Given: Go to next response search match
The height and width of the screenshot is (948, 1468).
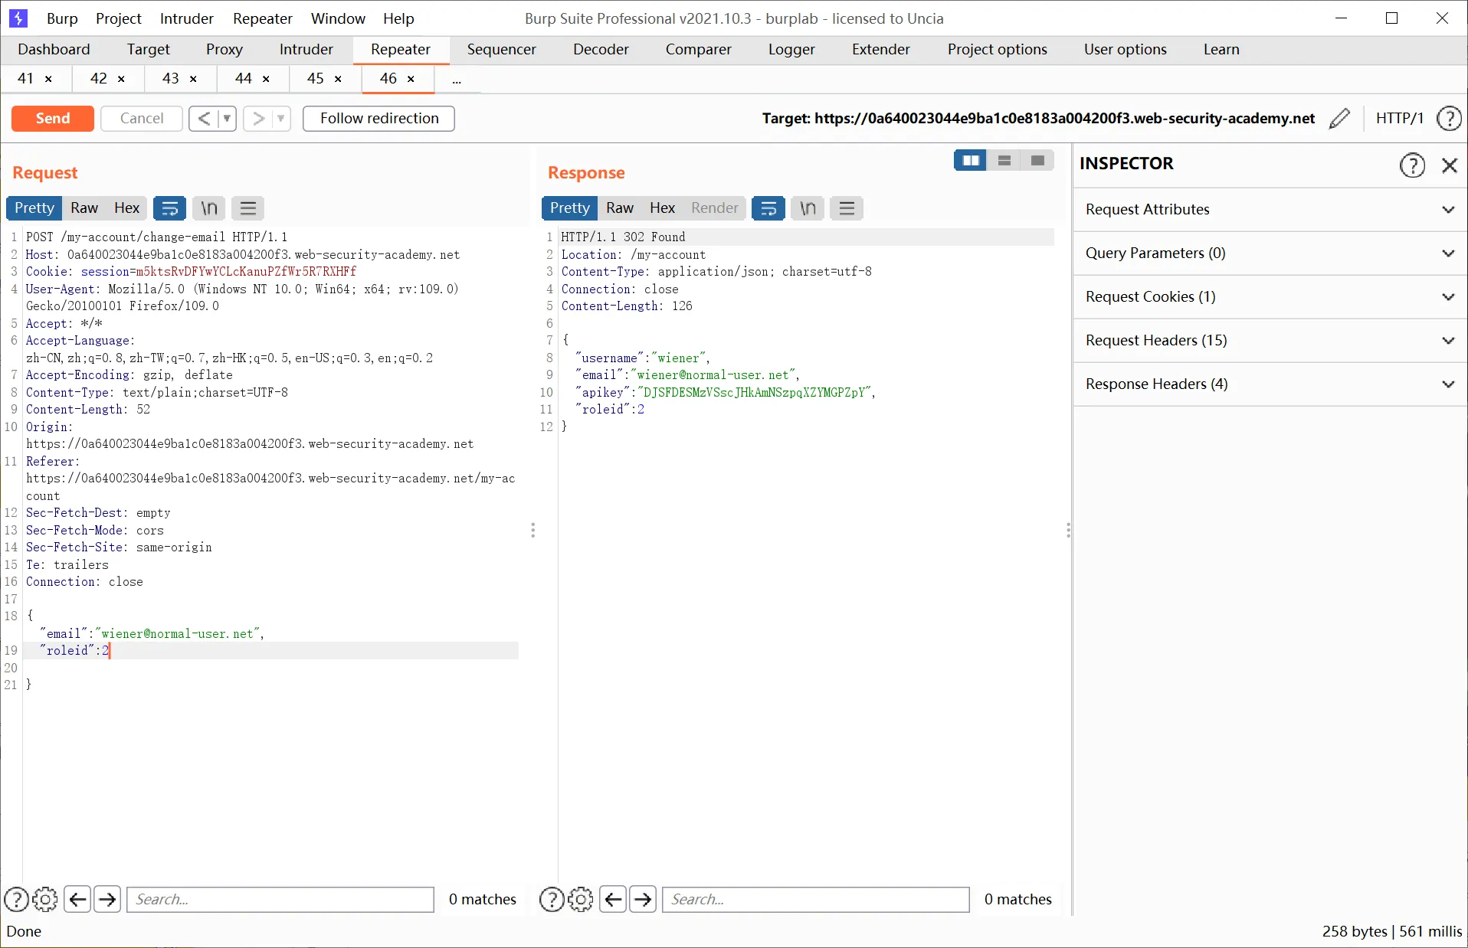Looking at the screenshot, I should tap(643, 899).
